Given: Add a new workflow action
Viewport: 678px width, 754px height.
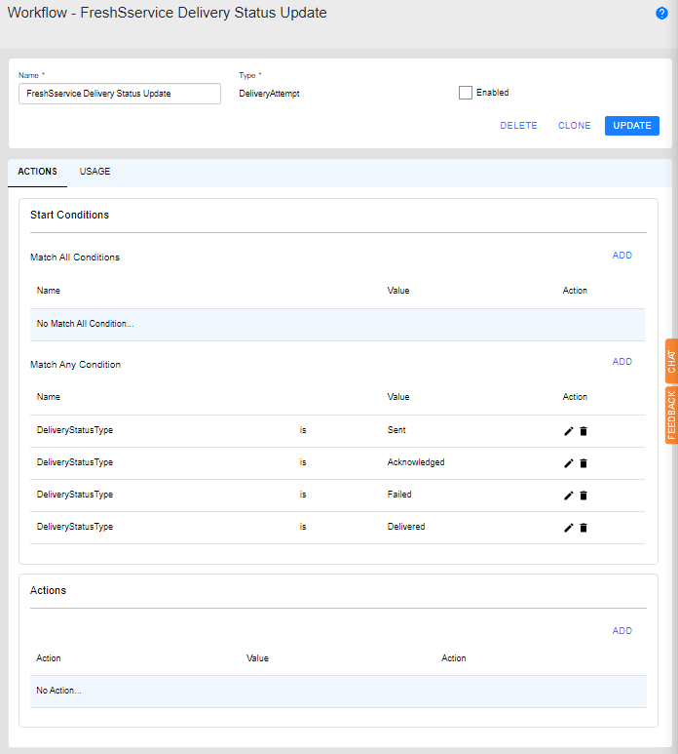Looking at the screenshot, I should (621, 631).
